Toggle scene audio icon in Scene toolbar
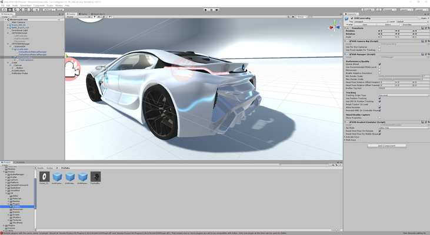The width and height of the screenshot is (430, 235). (x=99, y=16)
